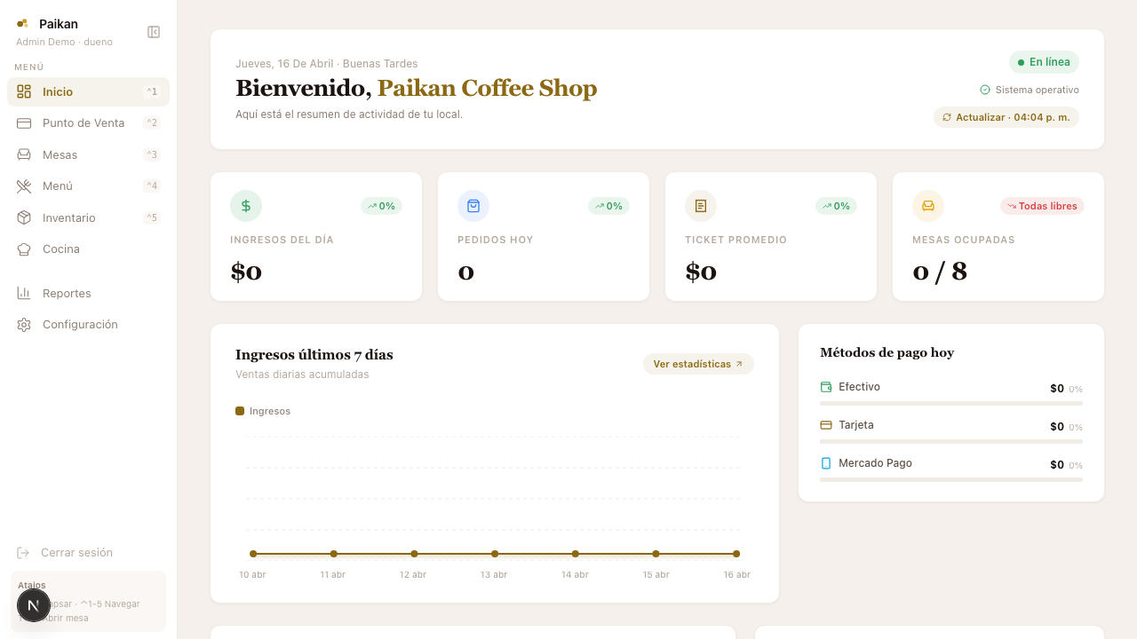This screenshot has height=639, width=1137.
Task: Click the Configuración gear icon
Action: [x=24, y=324]
